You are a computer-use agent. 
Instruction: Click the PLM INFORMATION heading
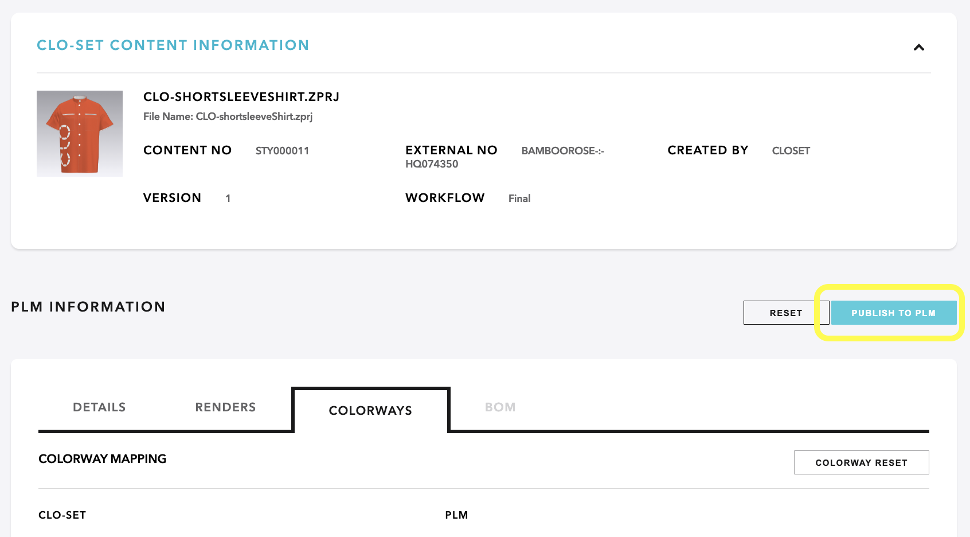[88, 307]
